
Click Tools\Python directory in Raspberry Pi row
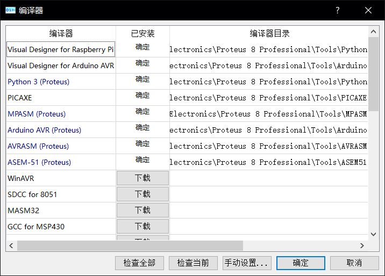269,49
